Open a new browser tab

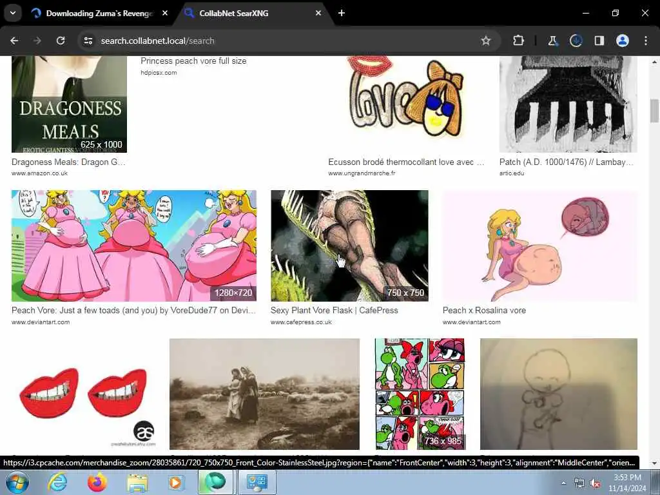coord(342,13)
